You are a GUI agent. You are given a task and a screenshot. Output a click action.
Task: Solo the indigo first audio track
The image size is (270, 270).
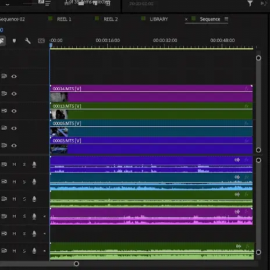24,165
